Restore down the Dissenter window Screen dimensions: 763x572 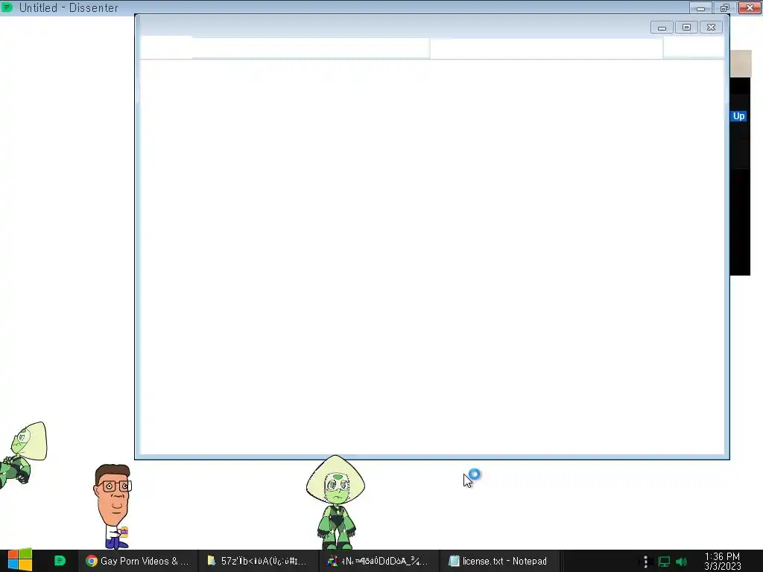(x=725, y=7)
